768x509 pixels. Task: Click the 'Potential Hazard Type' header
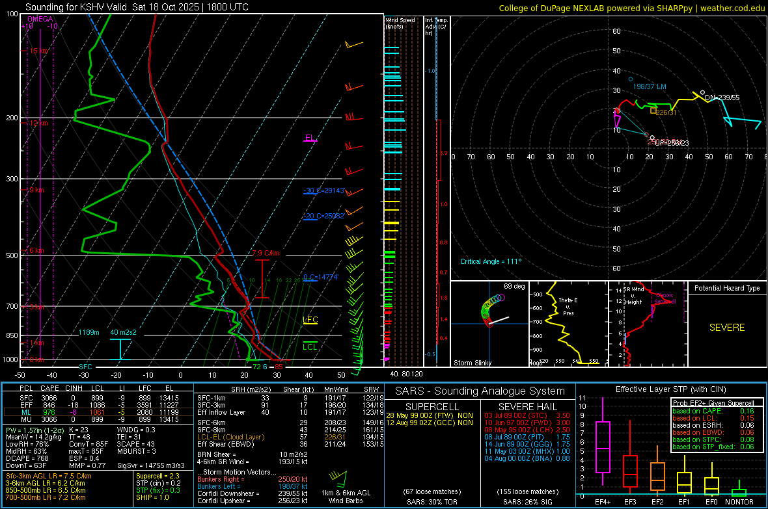[727, 288]
